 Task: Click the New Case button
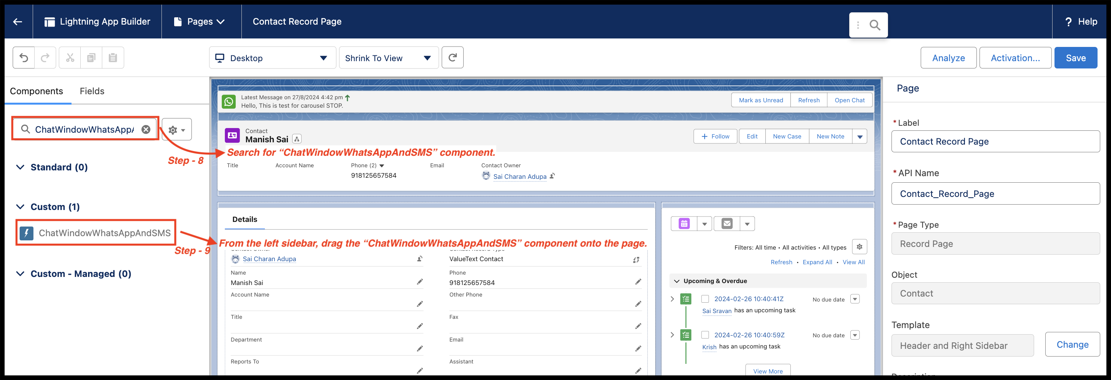[x=787, y=136]
